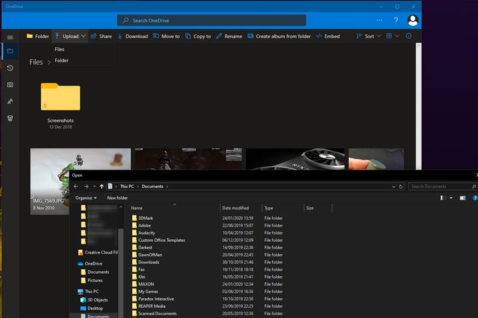Open the Photos camera icon in sidebar
This screenshot has height=318, width=478.
tap(10, 85)
